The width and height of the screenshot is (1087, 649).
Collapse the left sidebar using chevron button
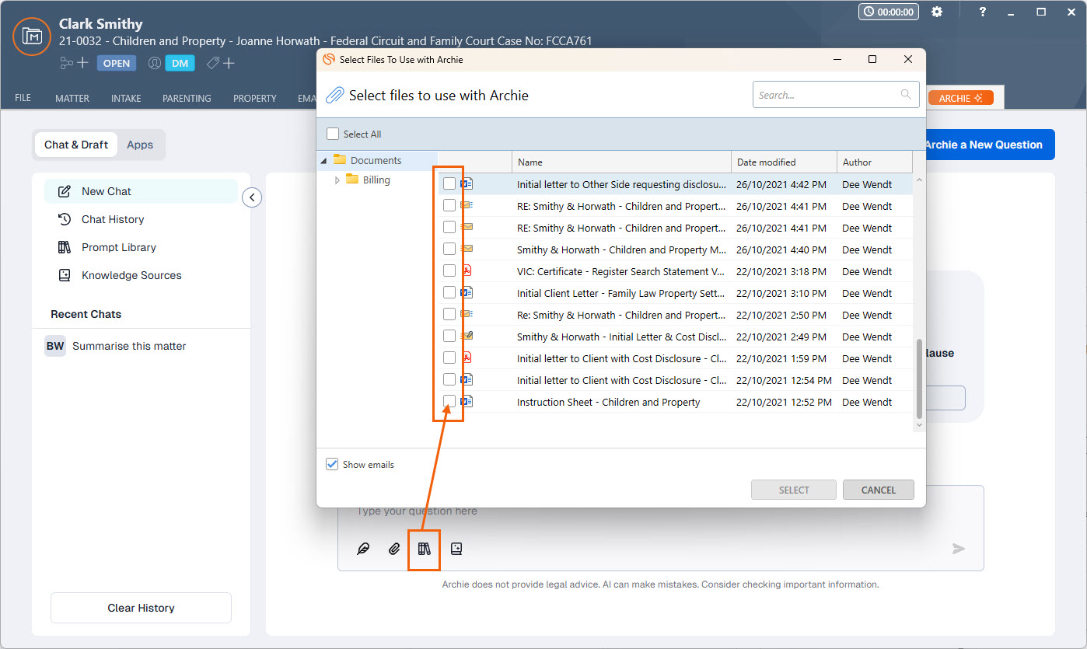[x=252, y=197]
